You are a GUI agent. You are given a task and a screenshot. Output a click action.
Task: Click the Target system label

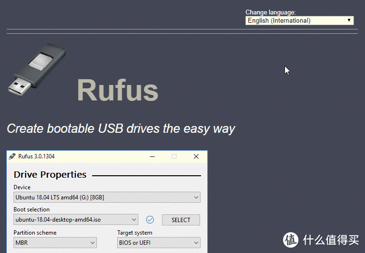point(135,233)
